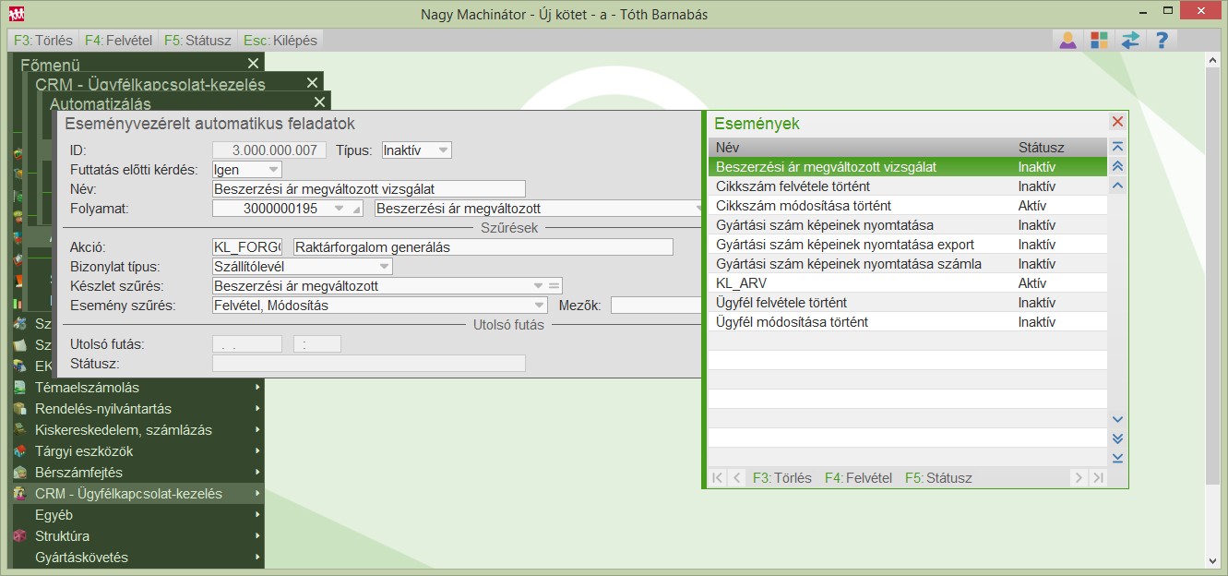Open the Készlet szűrés dropdown
Viewport: 1228px width, 576px height.
[x=538, y=285]
